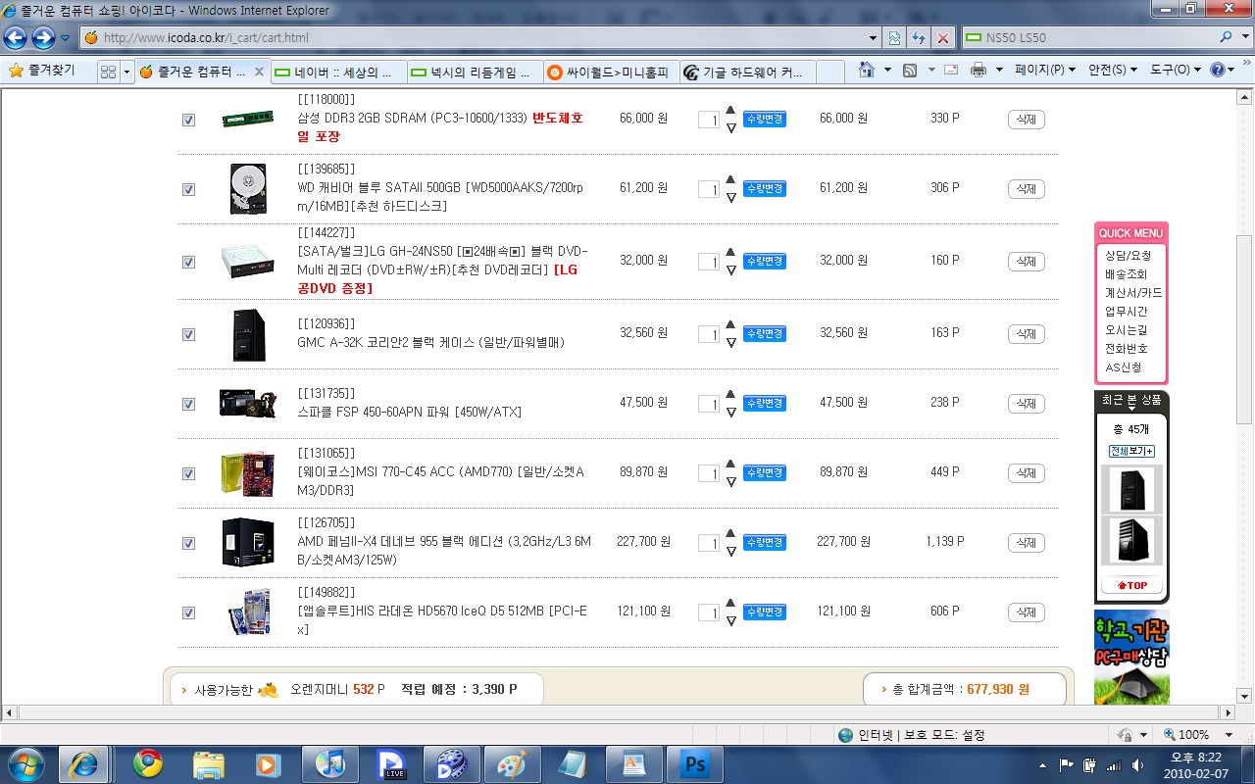The image size is (1255, 784).
Task: Open Windows Media Player from the taskbar
Action: 270,763
